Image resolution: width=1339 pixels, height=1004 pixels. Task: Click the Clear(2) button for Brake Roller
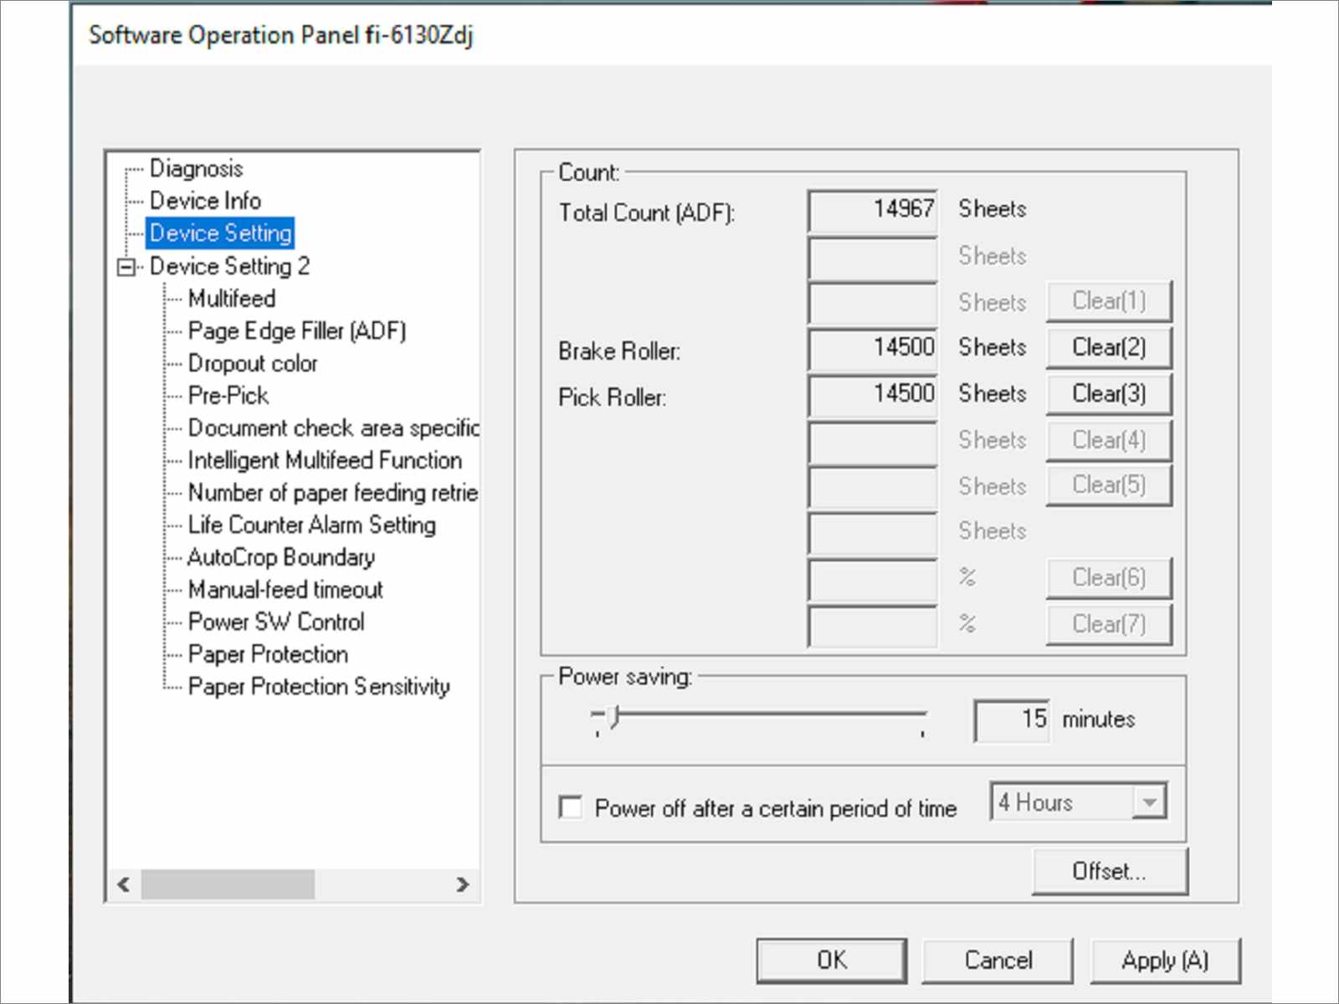[x=1109, y=347]
